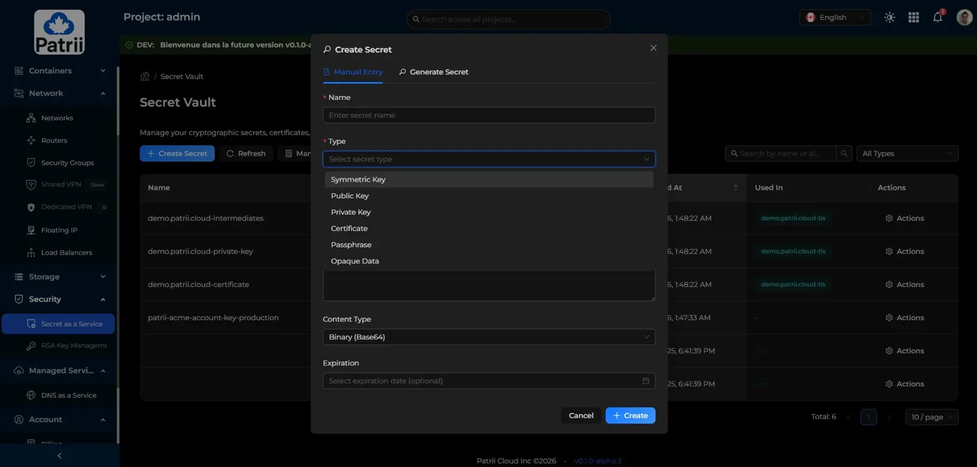Click the patrii-acme-account-key-production name cell
The width and height of the screenshot is (977, 467).
click(x=213, y=318)
